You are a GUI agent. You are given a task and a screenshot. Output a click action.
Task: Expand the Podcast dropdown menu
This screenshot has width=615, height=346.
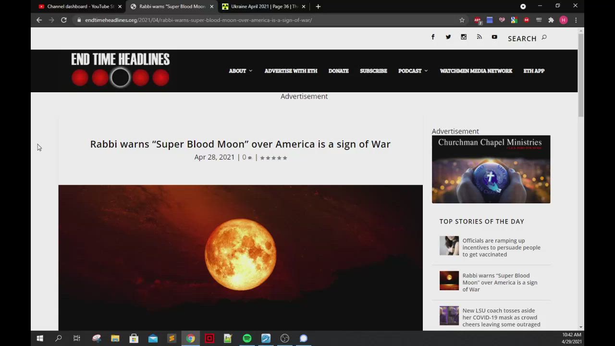point(413,71)
